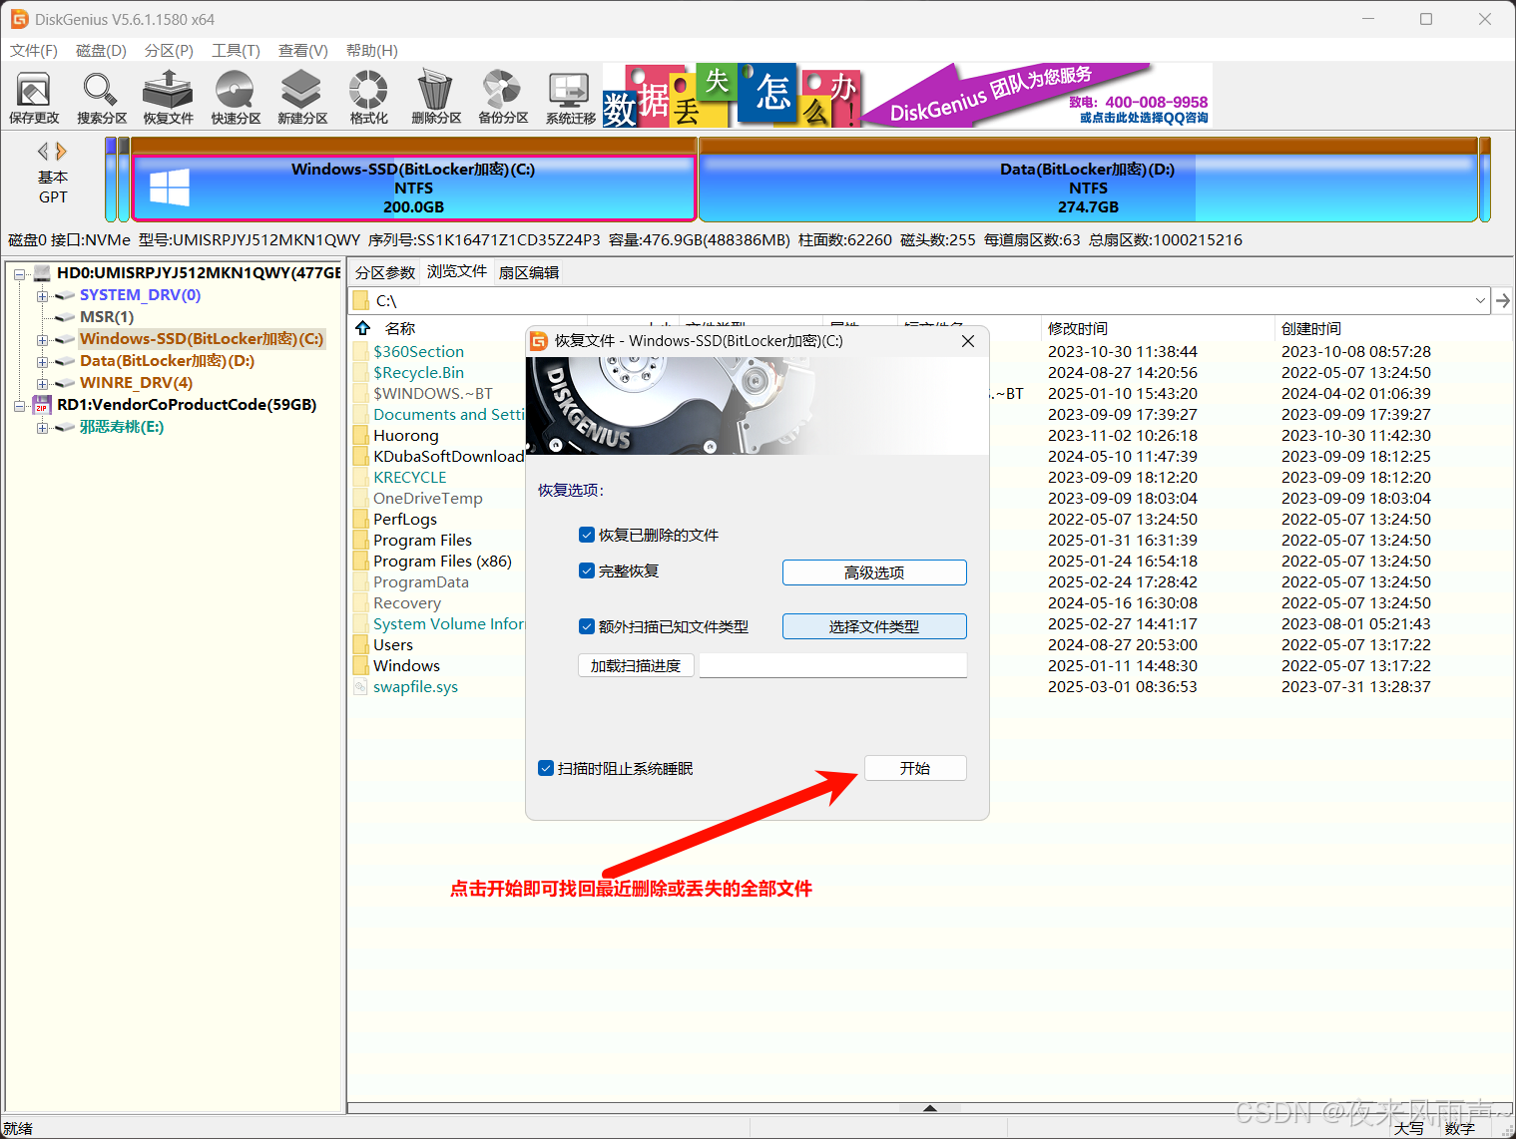The image size is (1516, 1139).
Task: Click the scan progress file path field
Action: click(833, 665)
